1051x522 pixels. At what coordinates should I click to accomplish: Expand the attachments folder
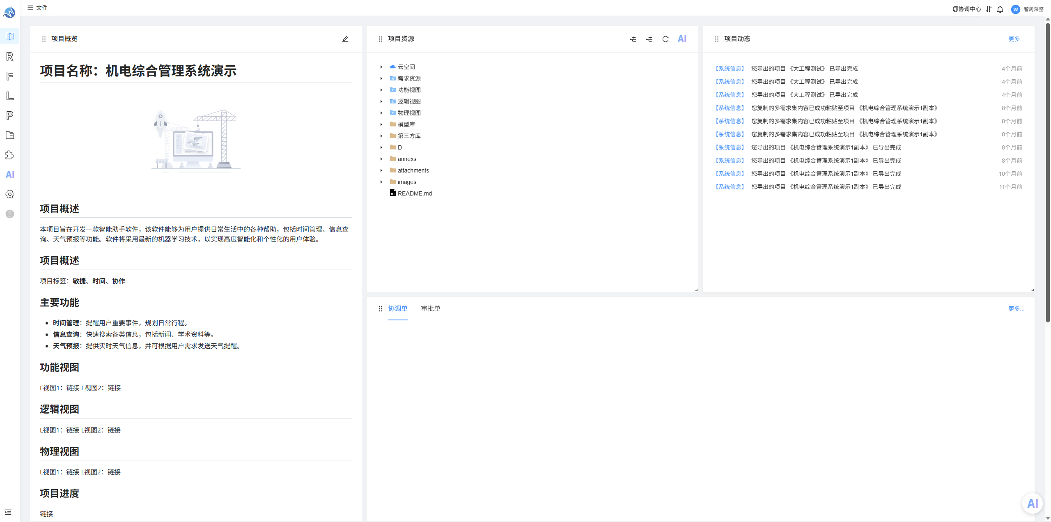[x=381, y=170]
